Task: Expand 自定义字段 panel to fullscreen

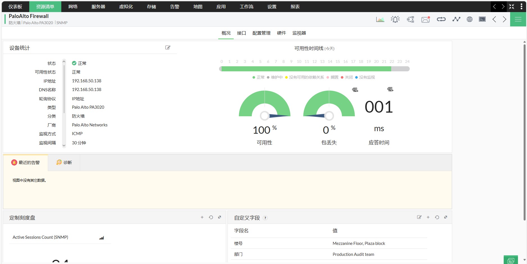Action: point(445,217)
